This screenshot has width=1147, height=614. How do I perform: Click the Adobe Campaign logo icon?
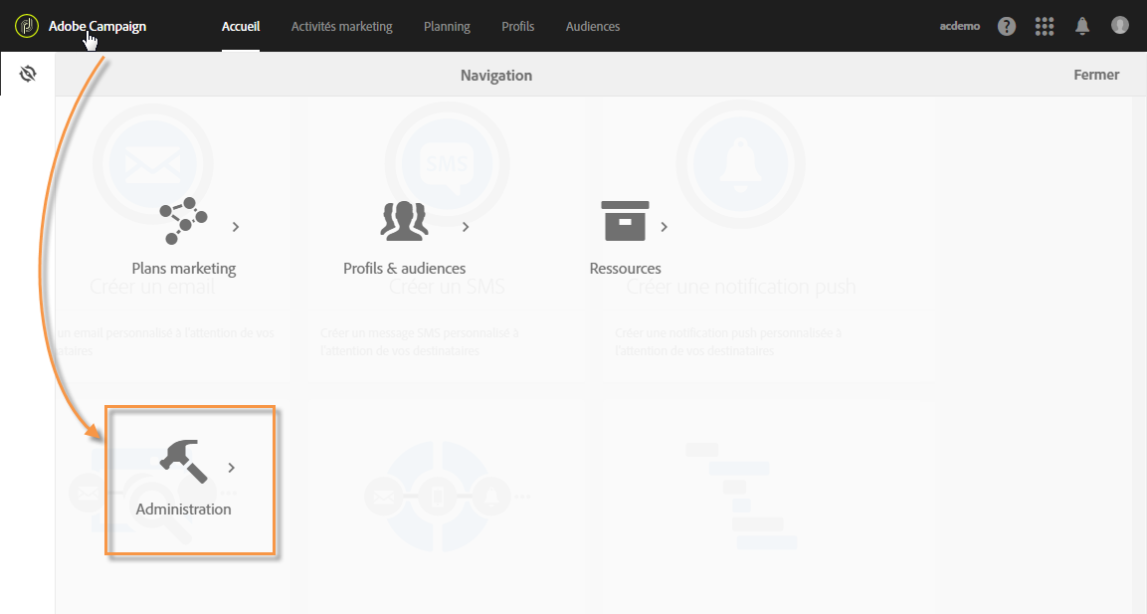pyautogui.click(x=26, y=26)
